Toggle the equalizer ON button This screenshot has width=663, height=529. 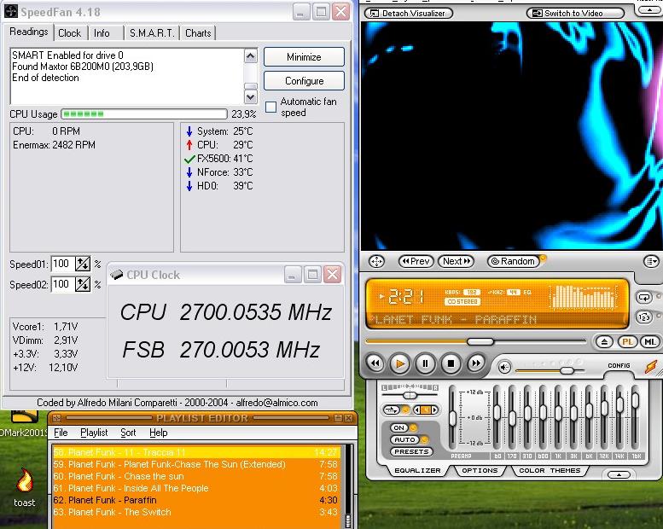tap(399, 428)
